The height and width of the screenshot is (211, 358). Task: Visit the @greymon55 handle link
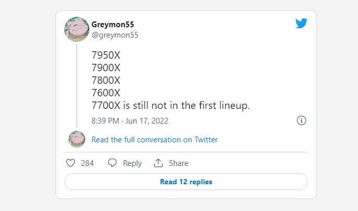[115, 35]
